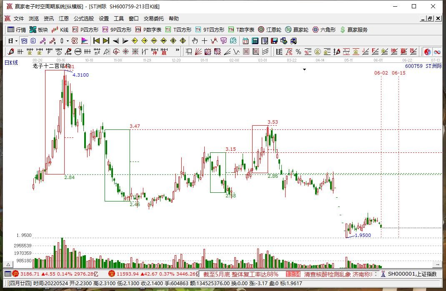Select the red pencil drawing tool

(x=11, y=52)
